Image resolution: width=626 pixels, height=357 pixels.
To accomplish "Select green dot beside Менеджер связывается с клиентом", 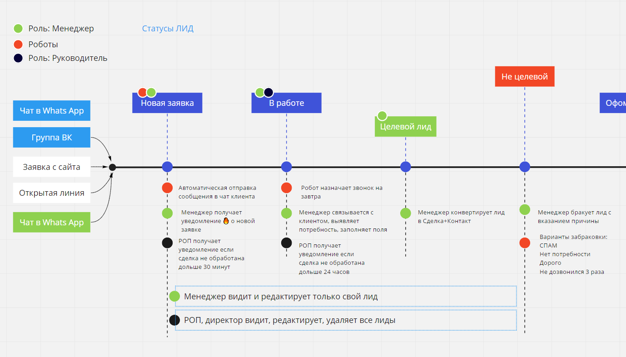I will click(287, 213).
